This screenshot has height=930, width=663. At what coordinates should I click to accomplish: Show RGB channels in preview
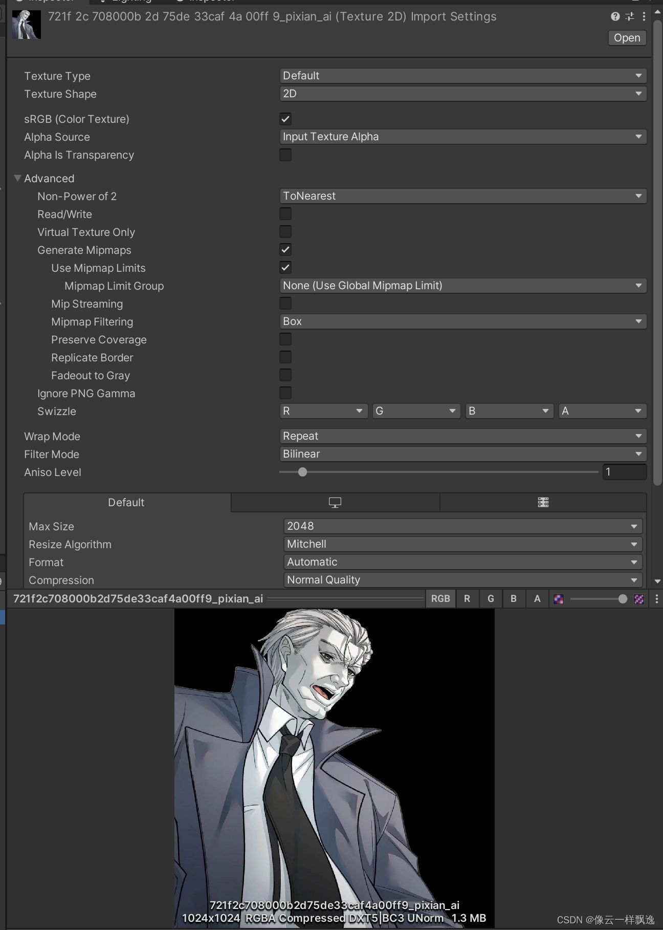440,599
